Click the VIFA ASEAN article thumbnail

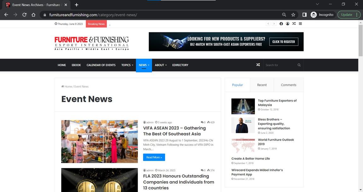[99, 141]
